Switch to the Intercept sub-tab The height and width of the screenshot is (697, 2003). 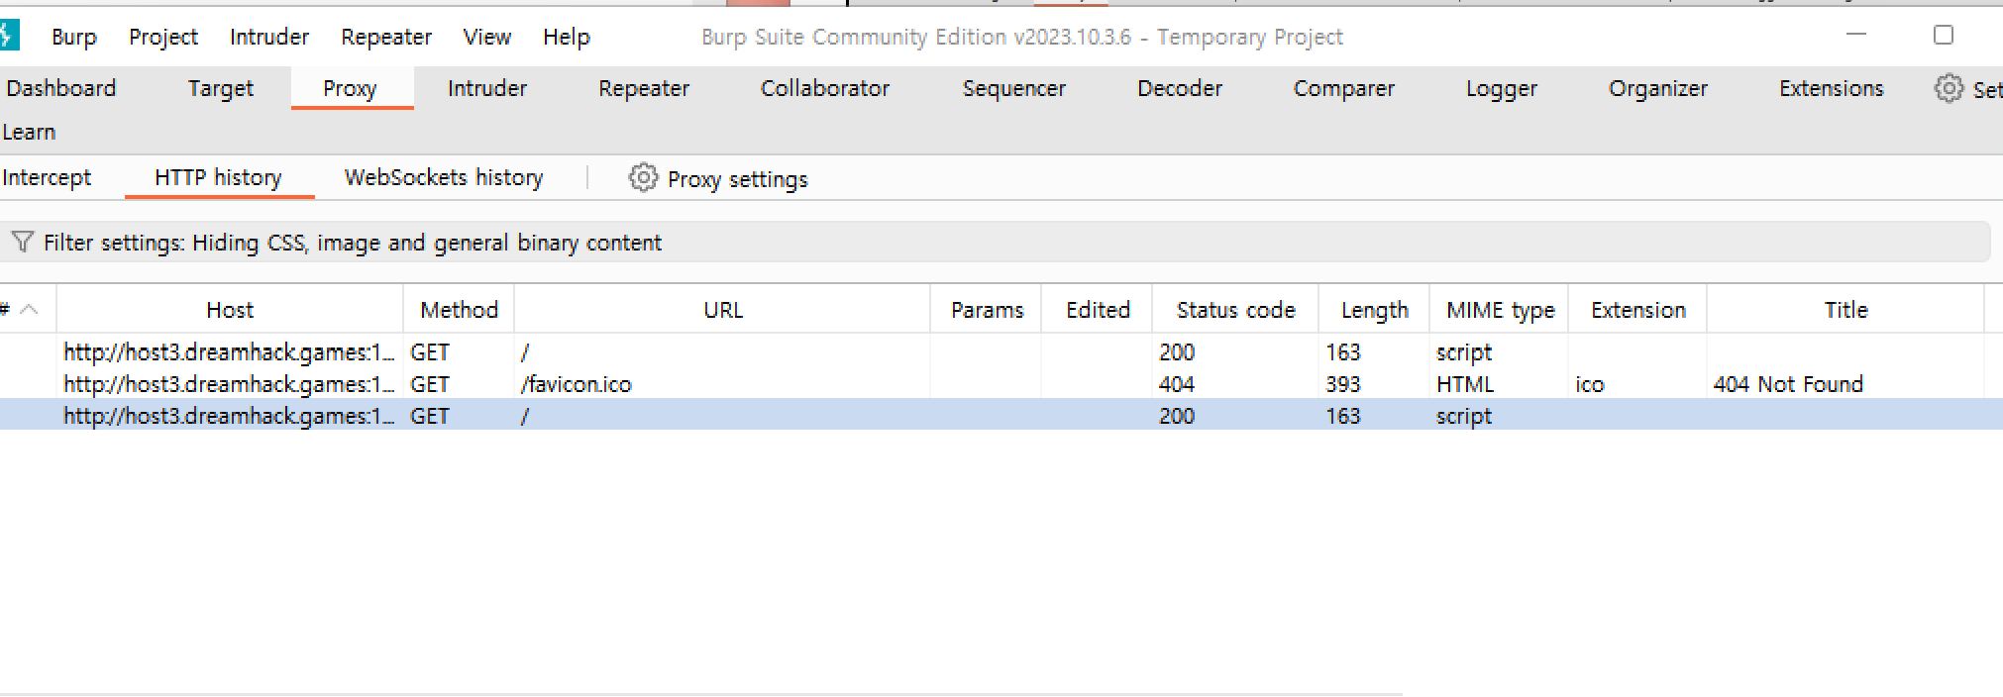(x=47, y=177)
